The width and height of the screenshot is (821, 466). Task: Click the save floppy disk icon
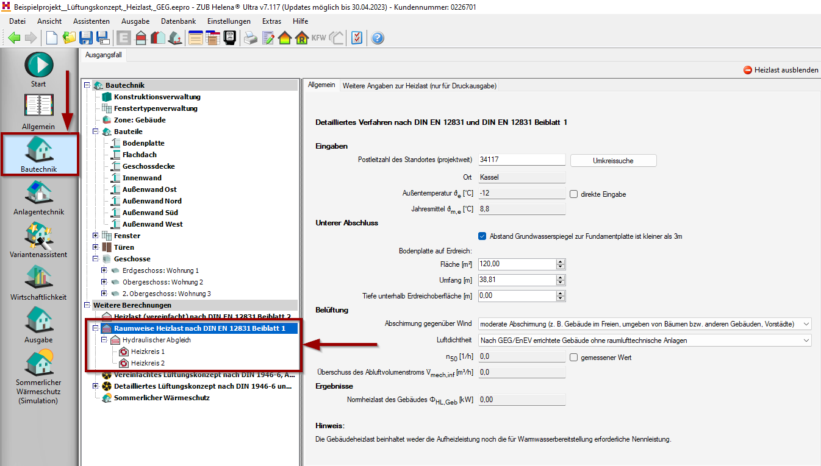coord(86,38)
